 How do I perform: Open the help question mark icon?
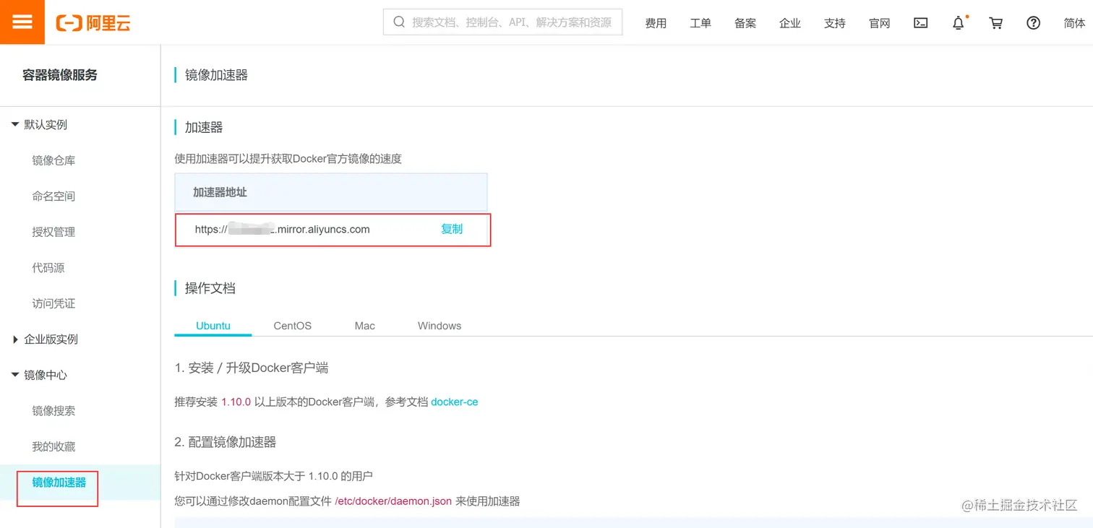pos(1034,23)
